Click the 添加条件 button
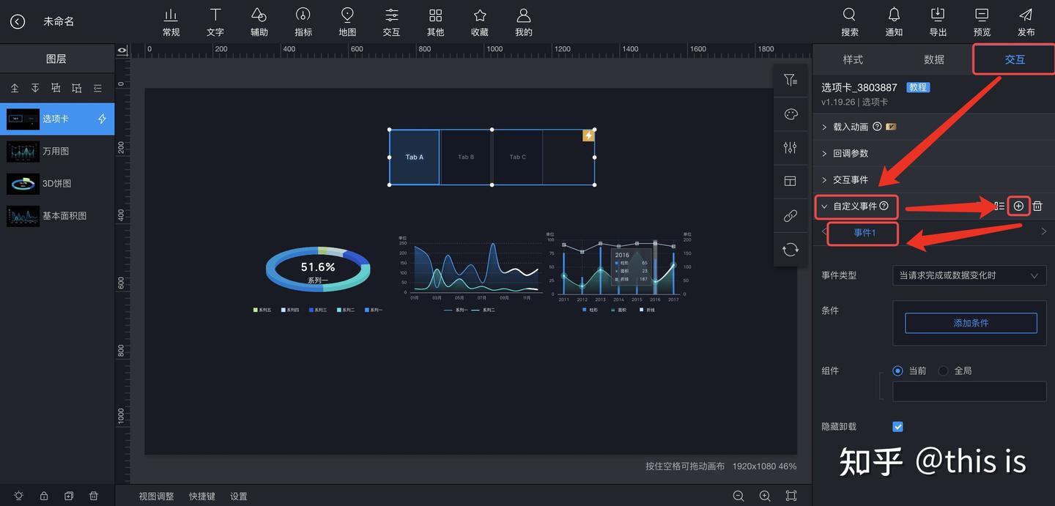The width and height of the screenshot is (1055, 506). coord(970,322)
